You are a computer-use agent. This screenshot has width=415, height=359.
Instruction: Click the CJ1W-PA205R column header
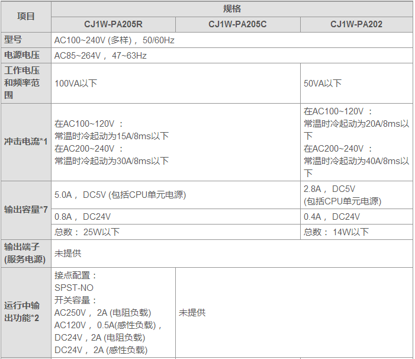pyautogui.click(x=113, y=24)
